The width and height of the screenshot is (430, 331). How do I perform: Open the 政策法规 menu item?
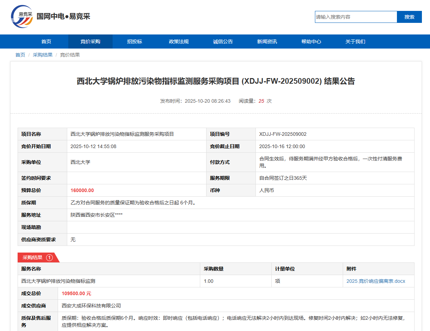coord(179,42)
